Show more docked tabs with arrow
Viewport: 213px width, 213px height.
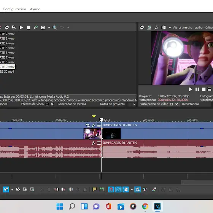[x=134, y=104]
